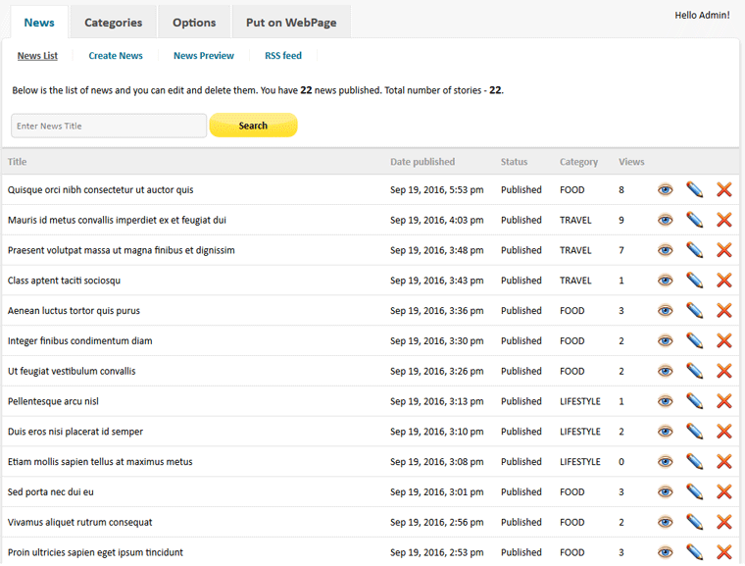
Task: Delete 'Quisque orci nibh consectetur' news item
Action: click(x=724, y=189)
